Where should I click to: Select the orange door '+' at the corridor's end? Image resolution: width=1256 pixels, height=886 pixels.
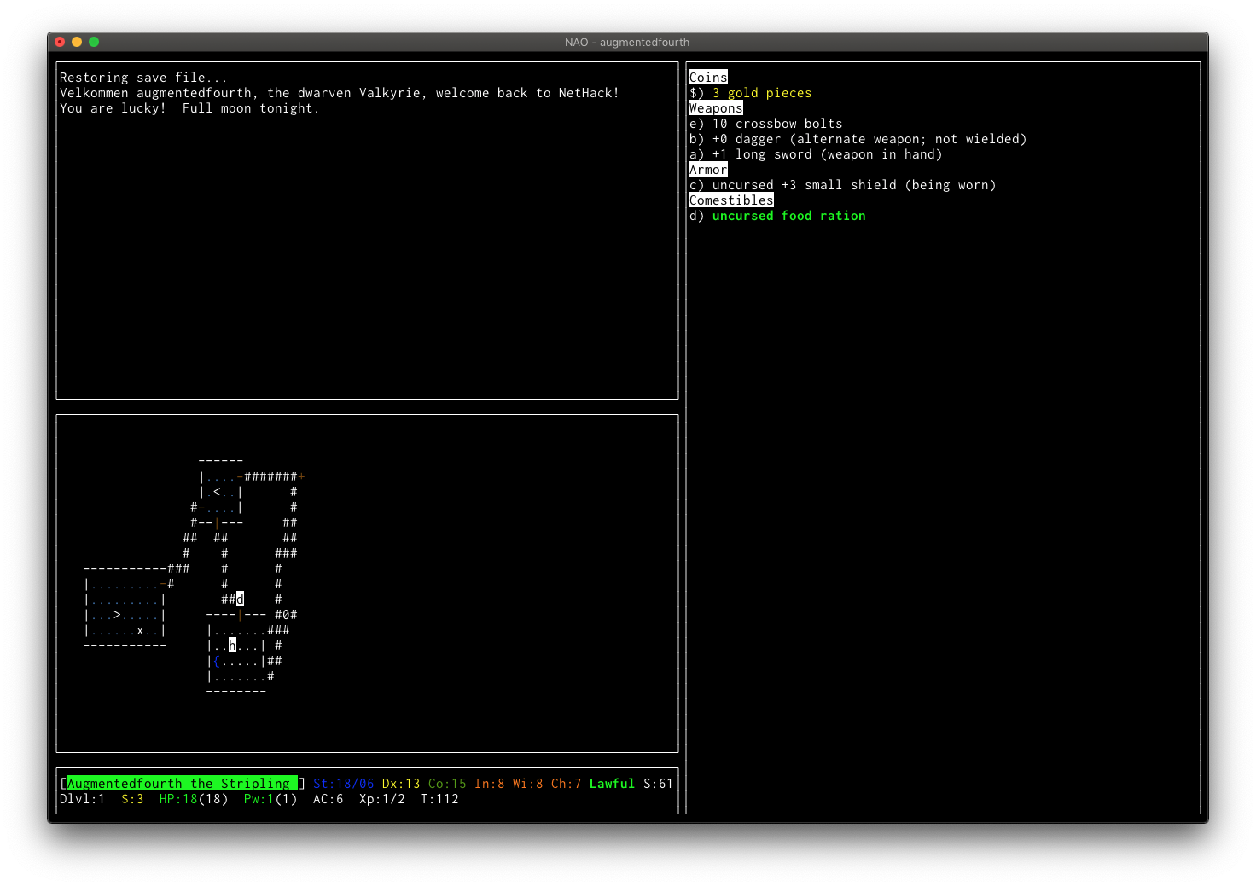[303, 476]
